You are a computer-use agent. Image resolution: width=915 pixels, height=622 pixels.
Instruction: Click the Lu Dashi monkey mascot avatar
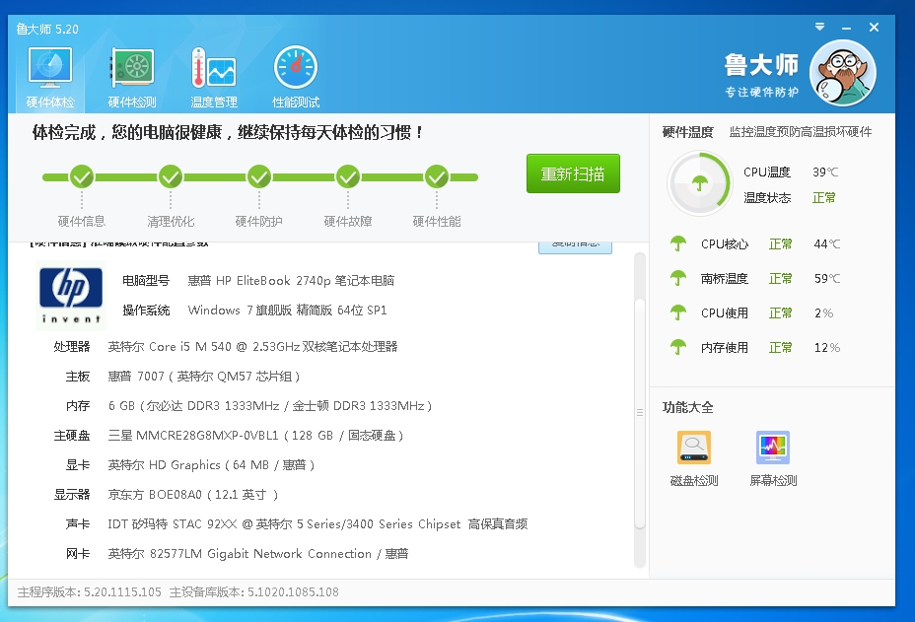tap(843, 73)
